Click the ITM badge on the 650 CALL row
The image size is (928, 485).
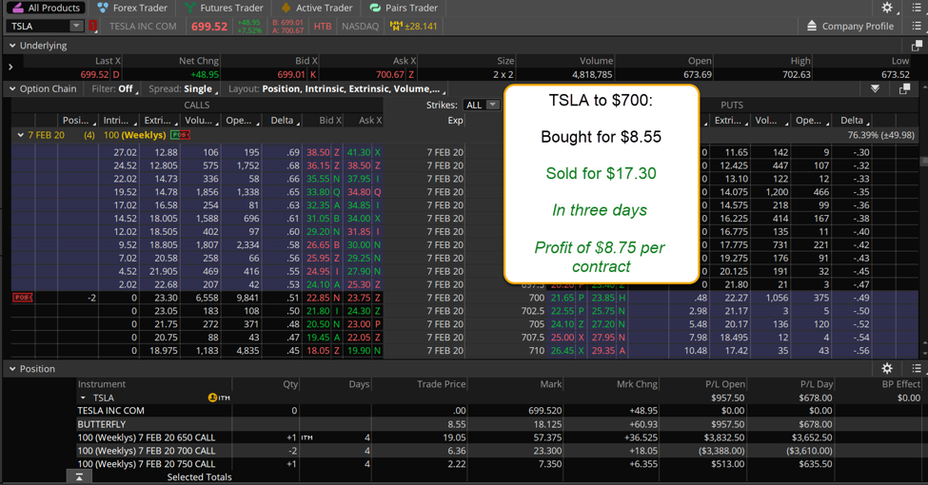306,437
